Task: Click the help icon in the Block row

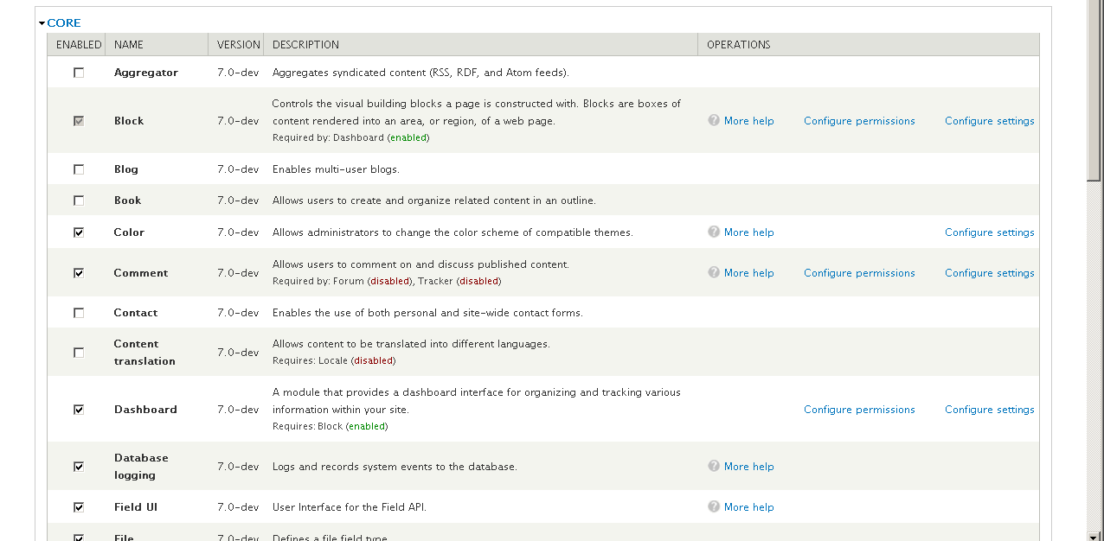Action: click(x=714, y=121)
